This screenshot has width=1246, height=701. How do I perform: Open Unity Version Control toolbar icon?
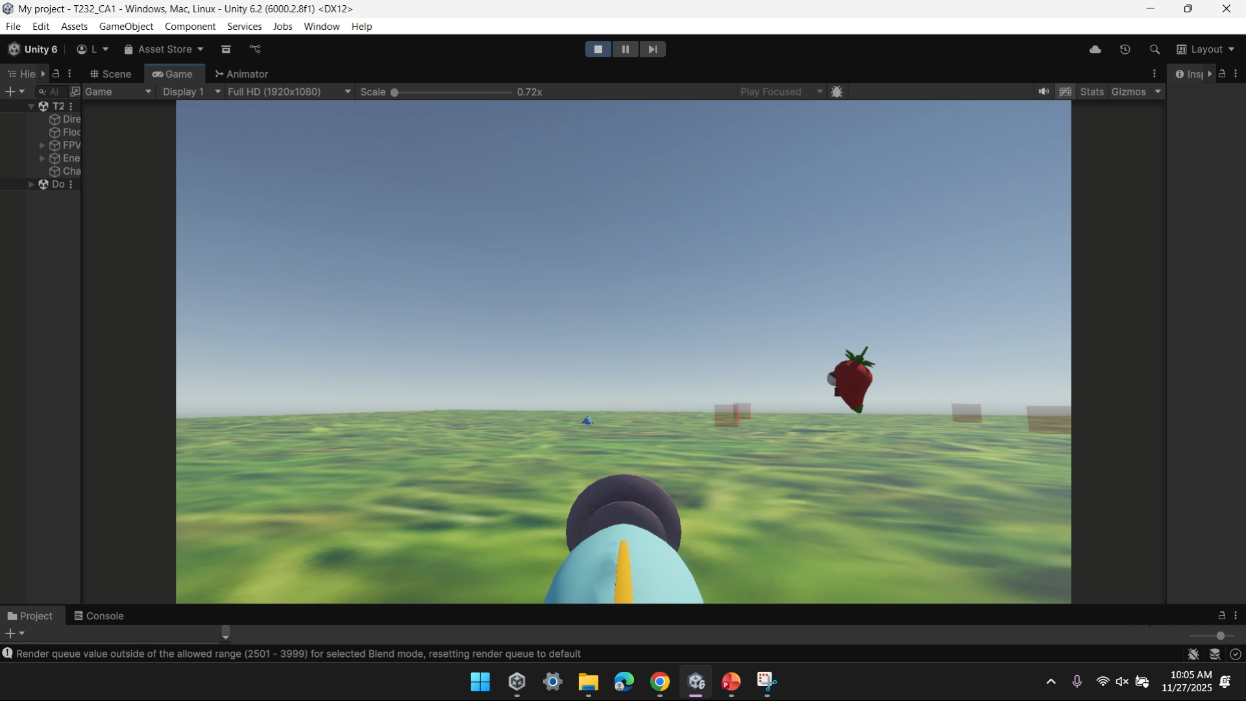coord(255,49)
